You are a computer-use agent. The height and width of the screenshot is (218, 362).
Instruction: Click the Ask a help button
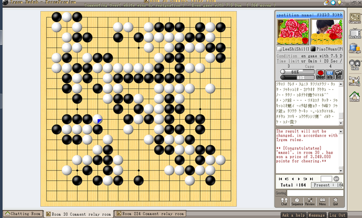[x=294, y=215]
